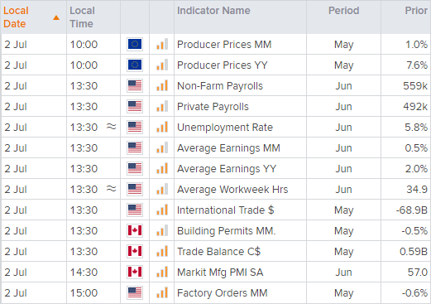This screenshot has height=304, width=431.
Task: Open the Trade Balance C$ indicator
Action: [218, 252]
